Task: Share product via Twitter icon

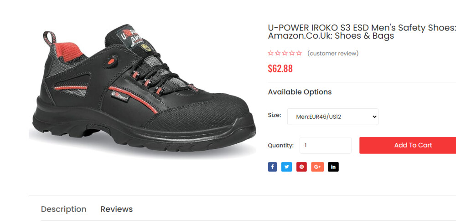Action: [286, 167]
